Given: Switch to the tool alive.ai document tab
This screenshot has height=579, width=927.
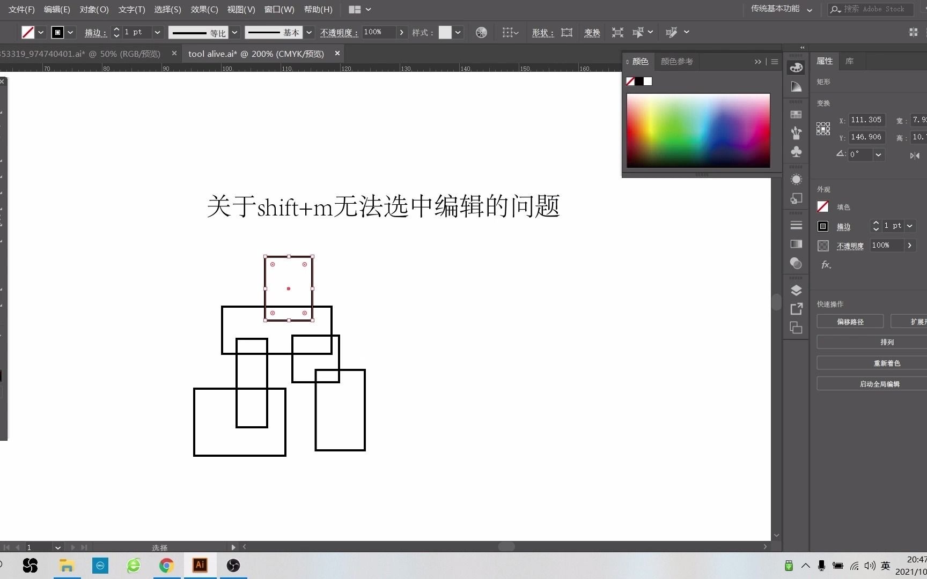Looking at the screenshot, I should pos(256,54).
